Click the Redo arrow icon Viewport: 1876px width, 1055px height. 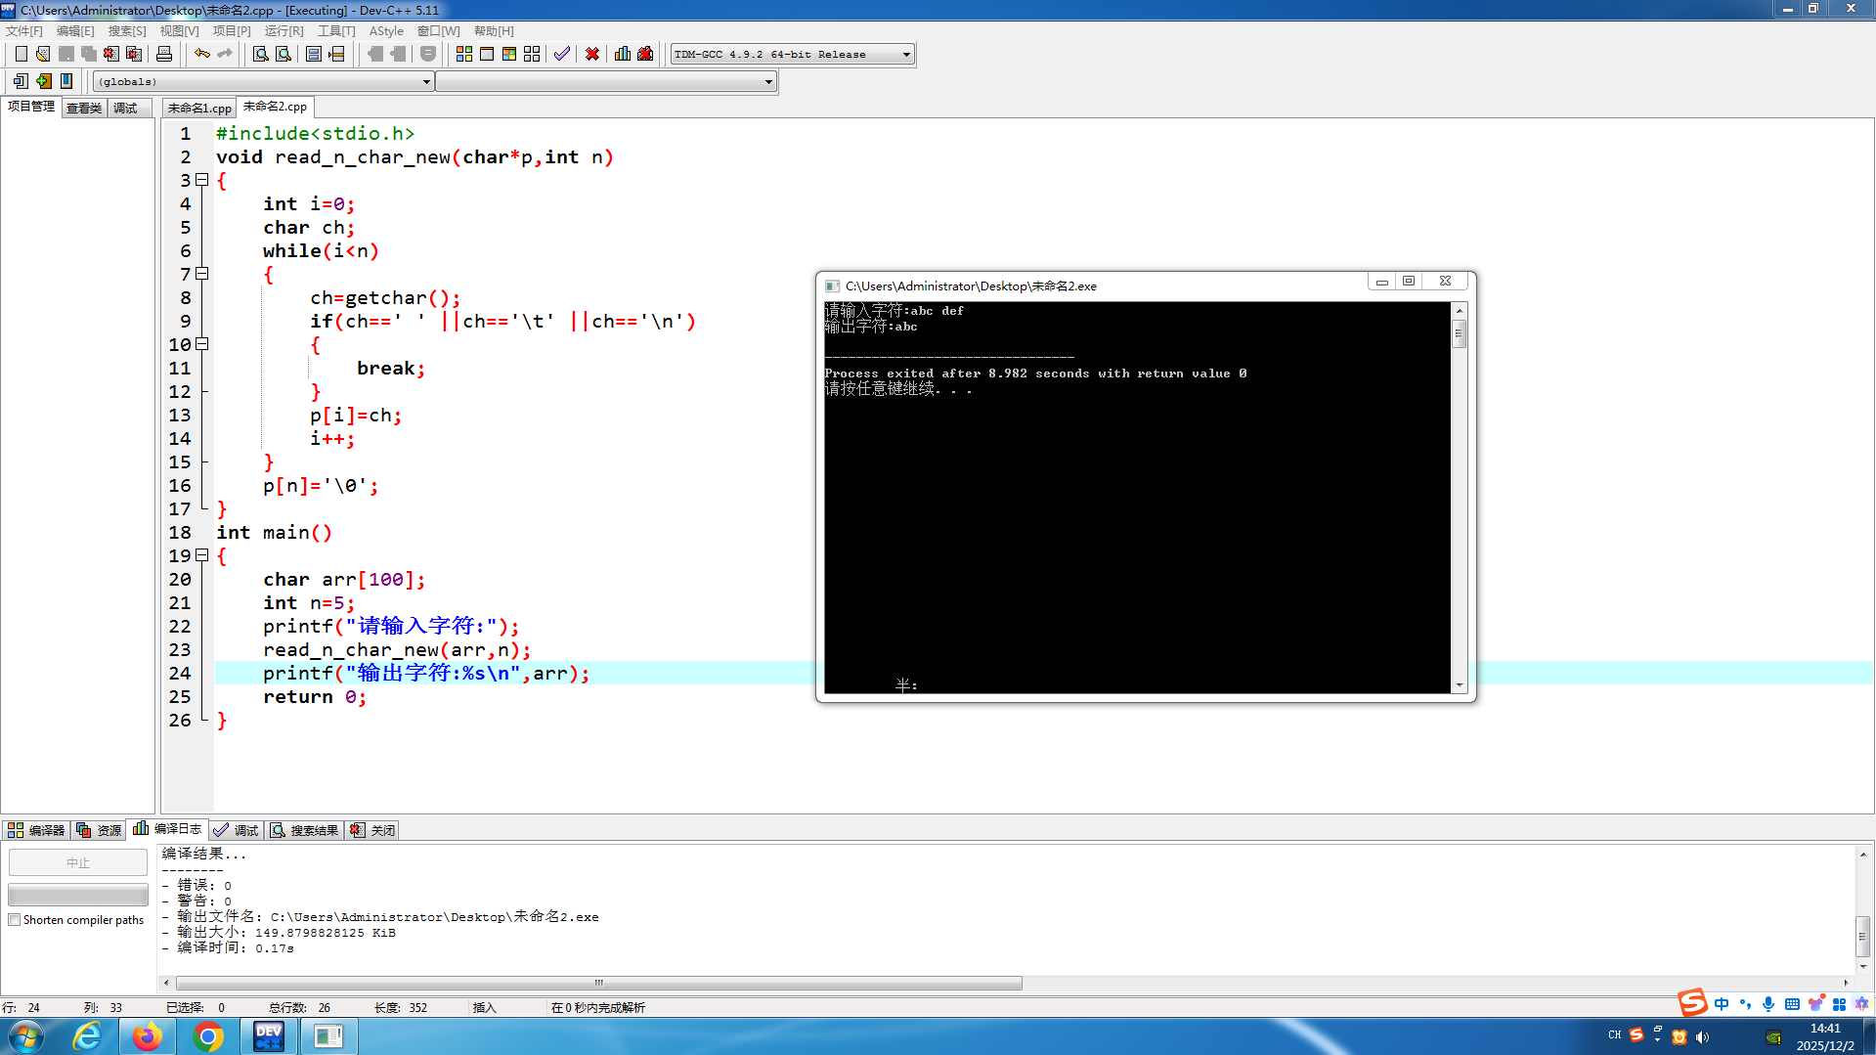point(225,54)
